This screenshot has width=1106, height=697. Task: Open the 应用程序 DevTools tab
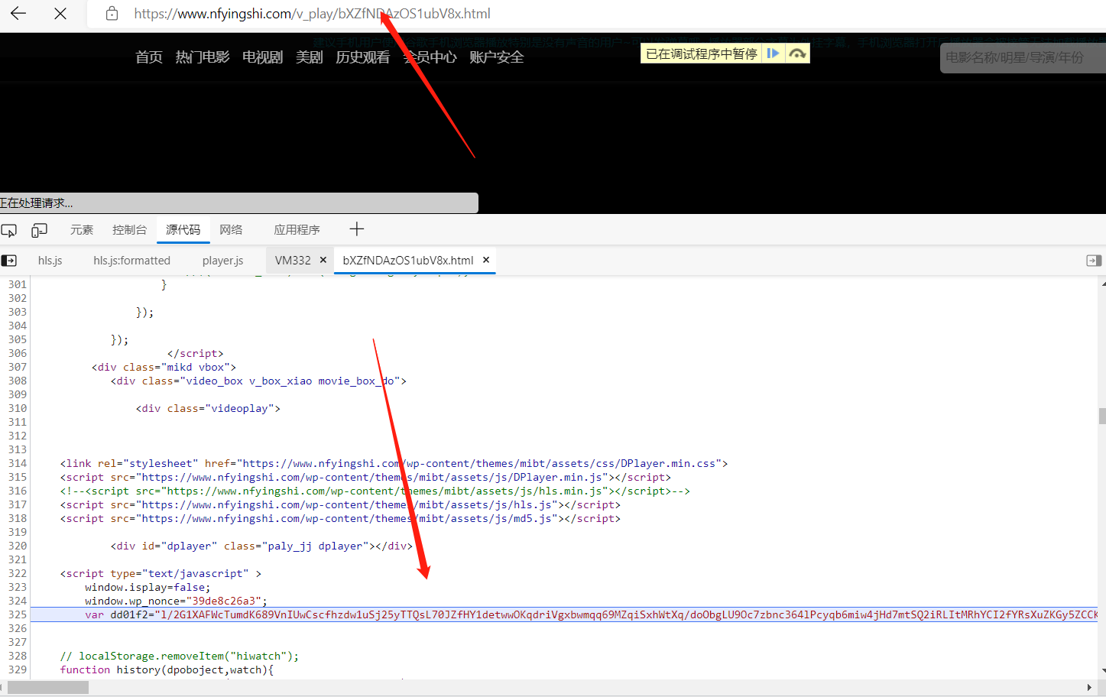(x=297, y=230)
